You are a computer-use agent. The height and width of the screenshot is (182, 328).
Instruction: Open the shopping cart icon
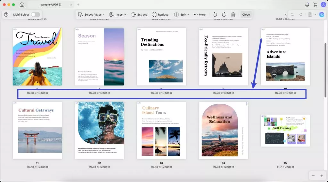[315, 4]
